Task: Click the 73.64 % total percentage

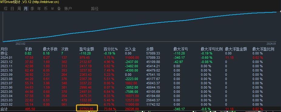Action: 110,109
